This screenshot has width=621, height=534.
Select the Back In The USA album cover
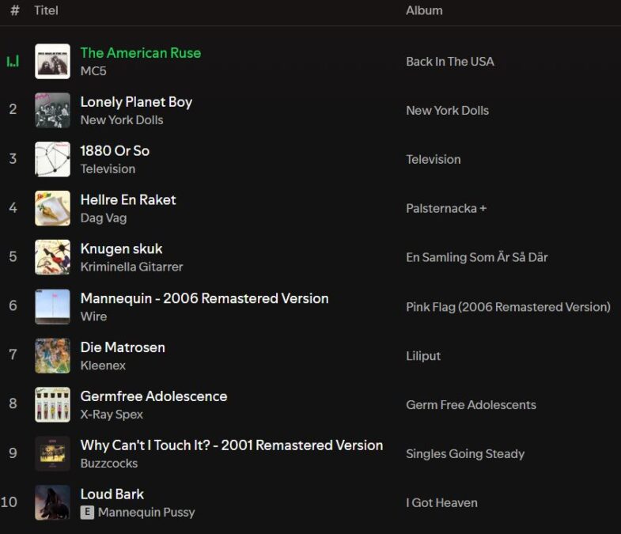(x=53, y=62)
